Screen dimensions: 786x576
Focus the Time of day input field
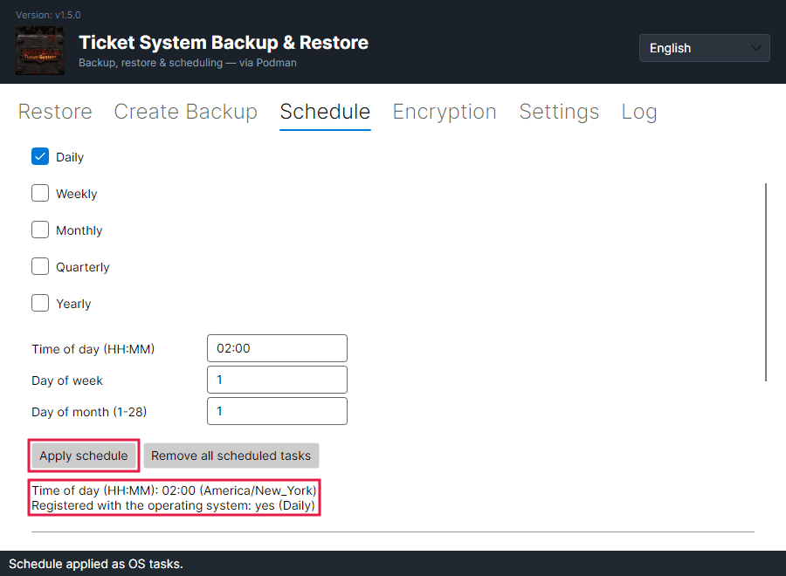(x=277, y=348)
